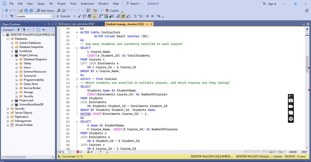Click the previous issue up arrow
Image resolution: width=311 pixels, height=162 pixels.
point(101,152)
